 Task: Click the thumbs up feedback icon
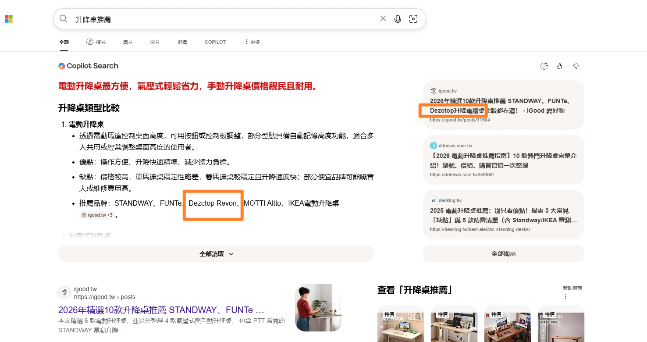[559, 66]
